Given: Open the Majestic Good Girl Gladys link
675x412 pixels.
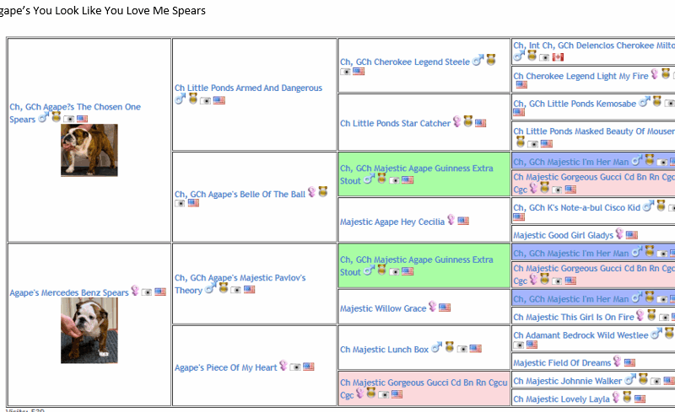Looking at the screenshot, I should tap(564, 235).
